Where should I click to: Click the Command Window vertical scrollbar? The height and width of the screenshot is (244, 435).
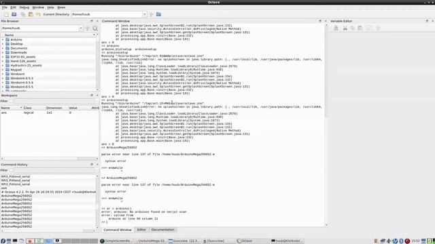click(326, 125)
